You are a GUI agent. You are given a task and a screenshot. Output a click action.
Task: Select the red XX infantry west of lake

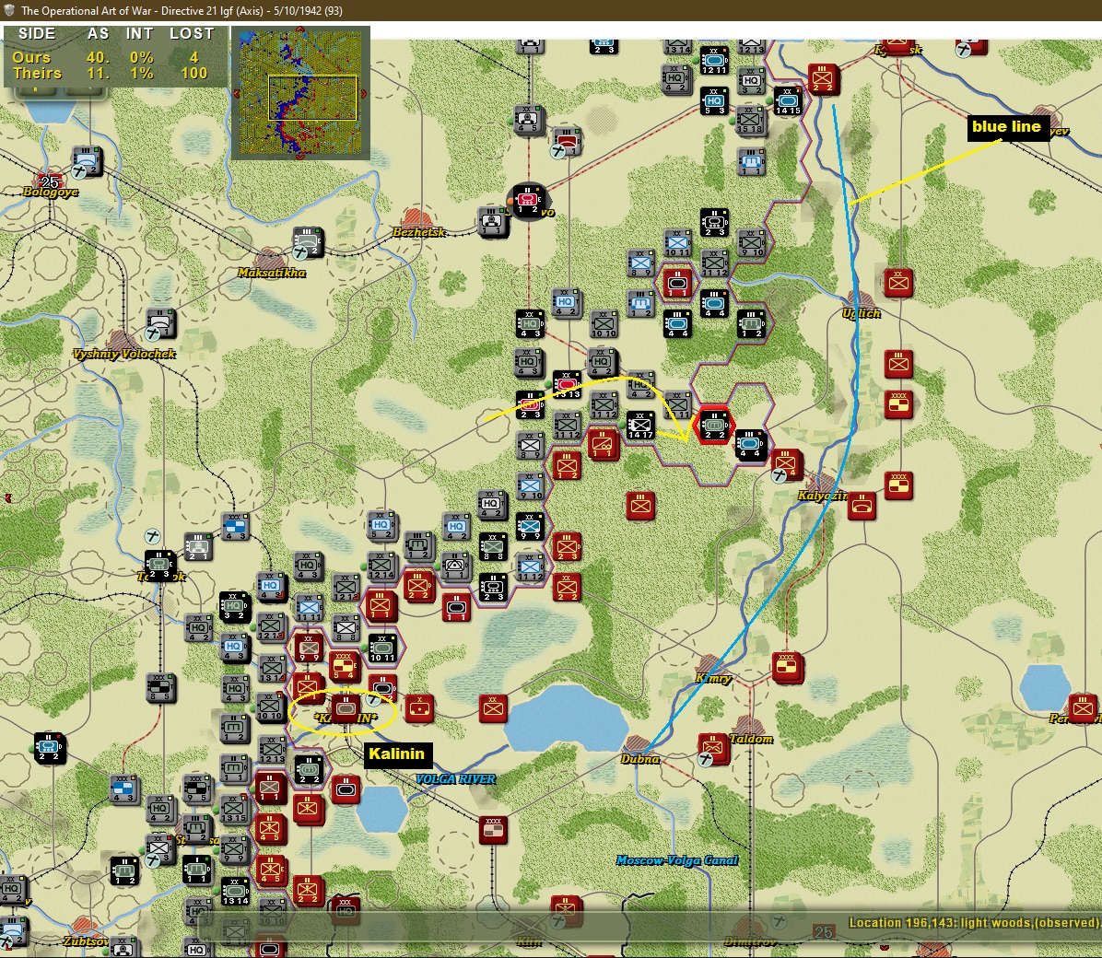[x=493, y=707]
